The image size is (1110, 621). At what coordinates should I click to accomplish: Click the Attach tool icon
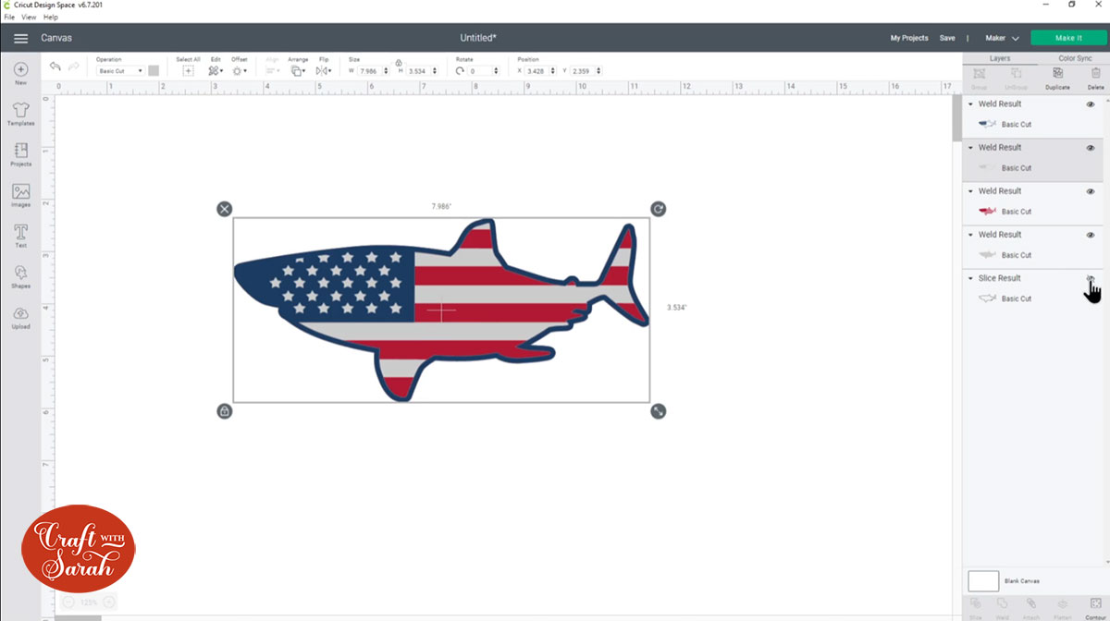point(1031,604)
